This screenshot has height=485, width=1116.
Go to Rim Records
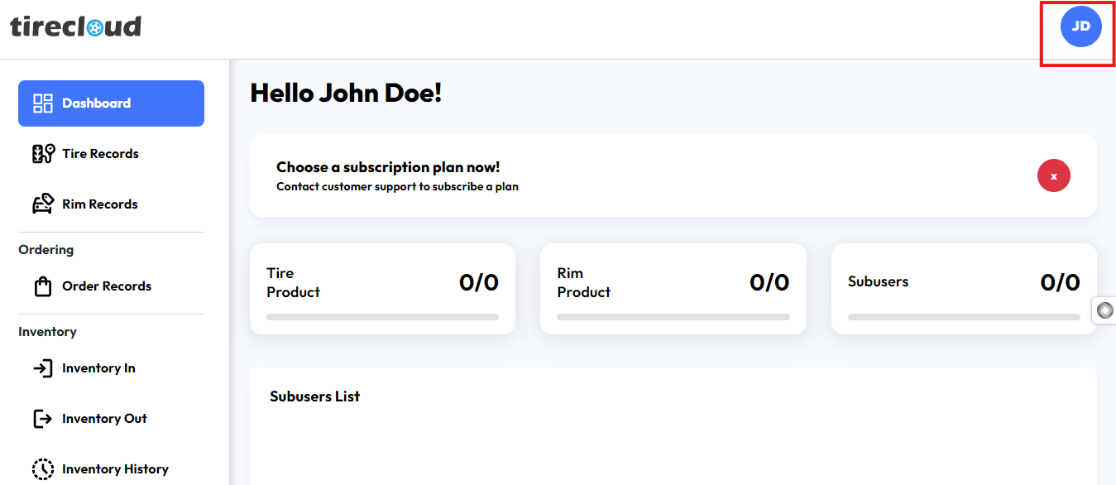coord(100,204)
